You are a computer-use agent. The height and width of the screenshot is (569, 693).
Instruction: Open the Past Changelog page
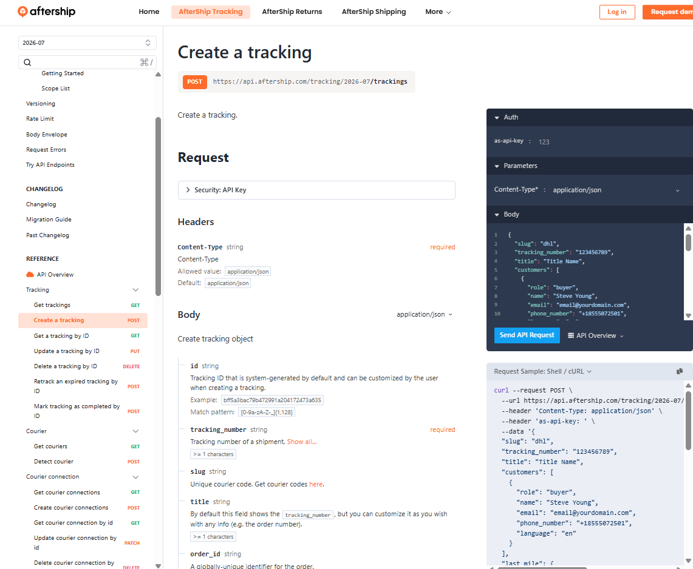coord(47,235)
